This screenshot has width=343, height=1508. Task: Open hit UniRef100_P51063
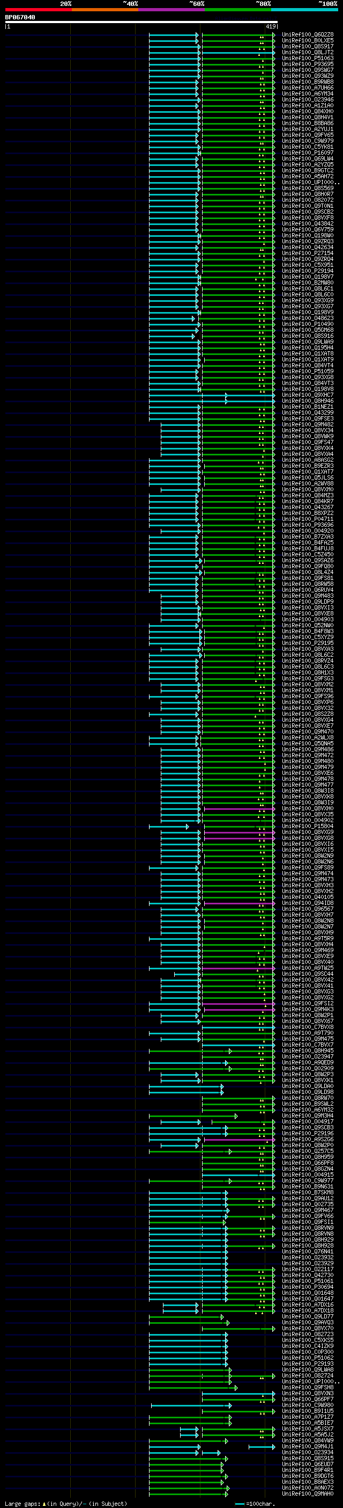point(308,58)
